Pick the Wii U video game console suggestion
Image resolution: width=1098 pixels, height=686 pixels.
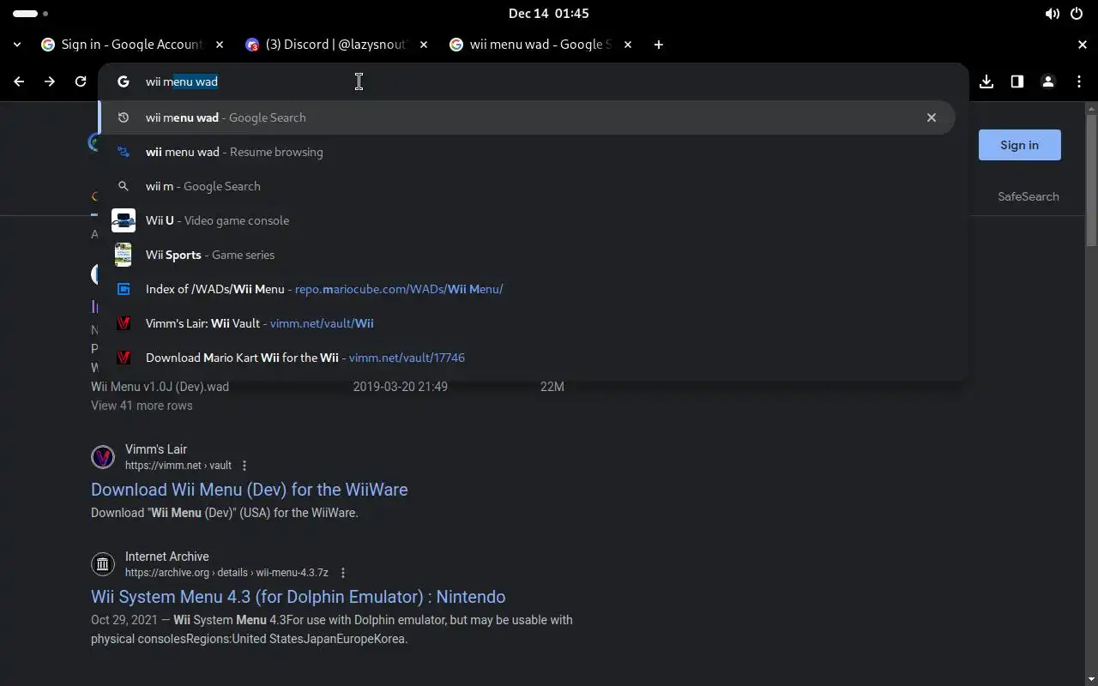pyautogui.click(x=527, y=220)
